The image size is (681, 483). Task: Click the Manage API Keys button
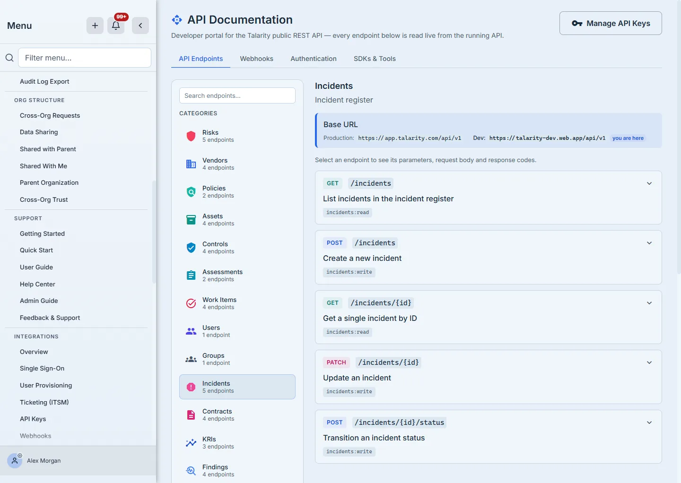tap(611, 23)
